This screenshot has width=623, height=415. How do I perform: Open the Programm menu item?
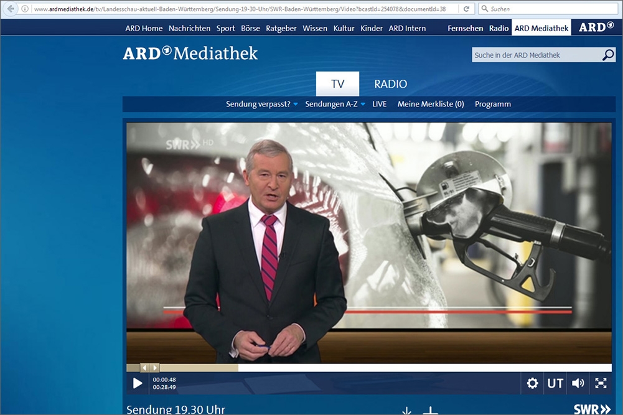[493, 104]
